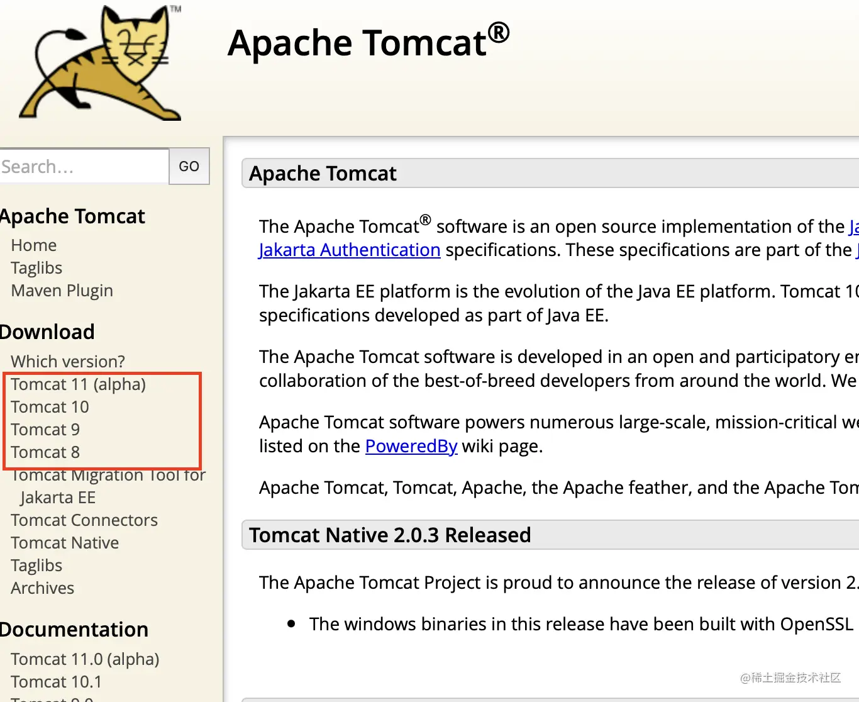Open the Maven Plugin link
The width and height of the screenshot is (859, 702).
click(62, 291)
